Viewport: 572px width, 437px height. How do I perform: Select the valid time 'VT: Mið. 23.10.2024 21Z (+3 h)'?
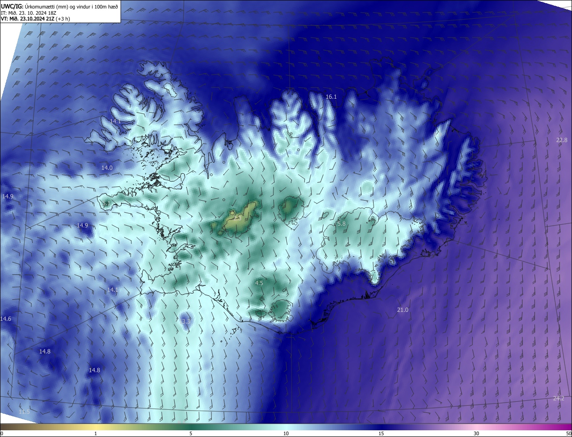pos(35,19)
